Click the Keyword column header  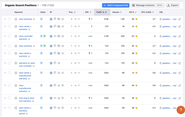tap(18, 12)
